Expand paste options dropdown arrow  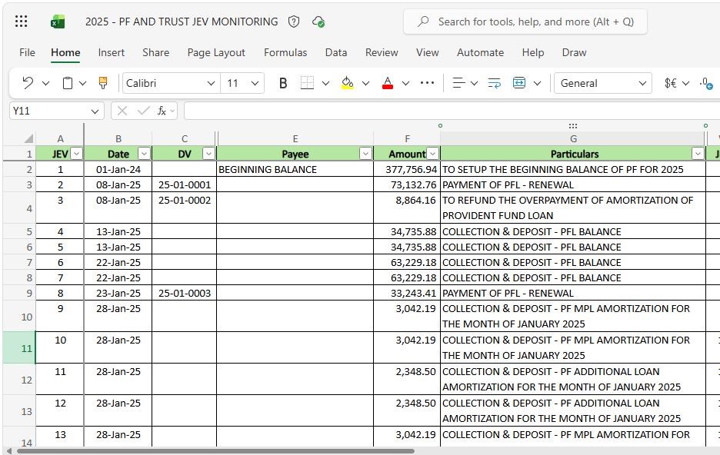[x=82, y=83]
